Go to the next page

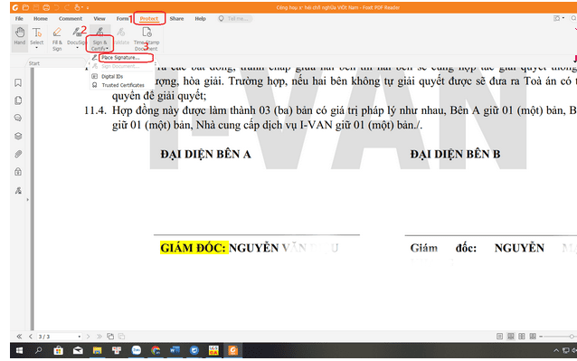[88, 337]
